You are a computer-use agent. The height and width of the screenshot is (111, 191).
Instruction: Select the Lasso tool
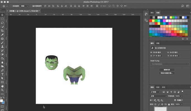pos(2,23)
